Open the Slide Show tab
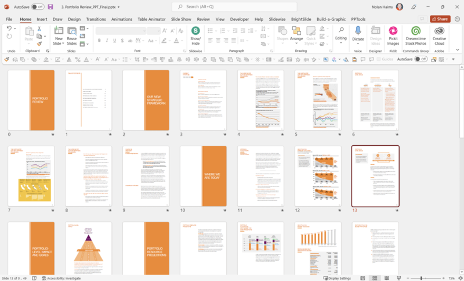 [x=181, y=19]
